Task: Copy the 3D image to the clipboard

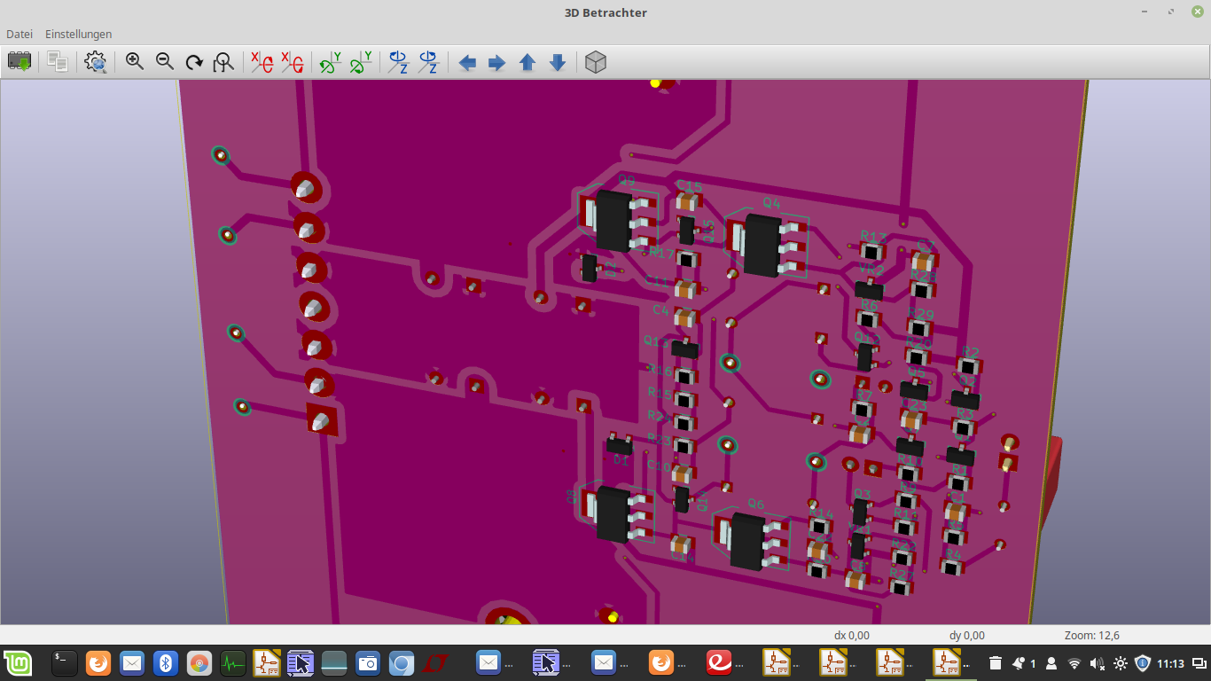Action: pyautogui.click(x=58, y=62)
